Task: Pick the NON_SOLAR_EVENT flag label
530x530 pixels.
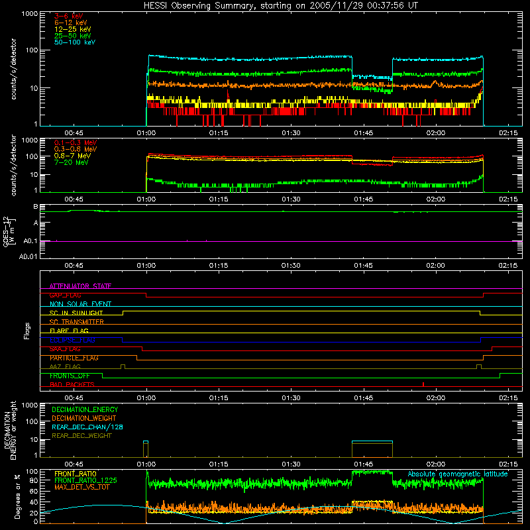Action: pyautogui.click(x=80, y=304)
